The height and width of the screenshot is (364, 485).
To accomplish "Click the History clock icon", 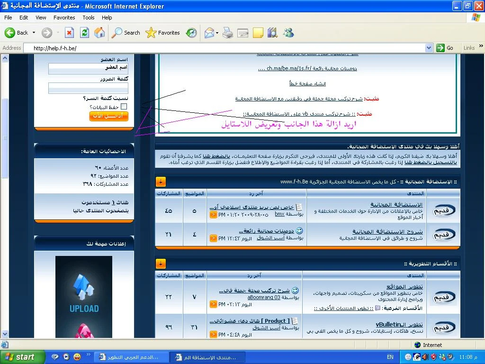I will point(191,33).
